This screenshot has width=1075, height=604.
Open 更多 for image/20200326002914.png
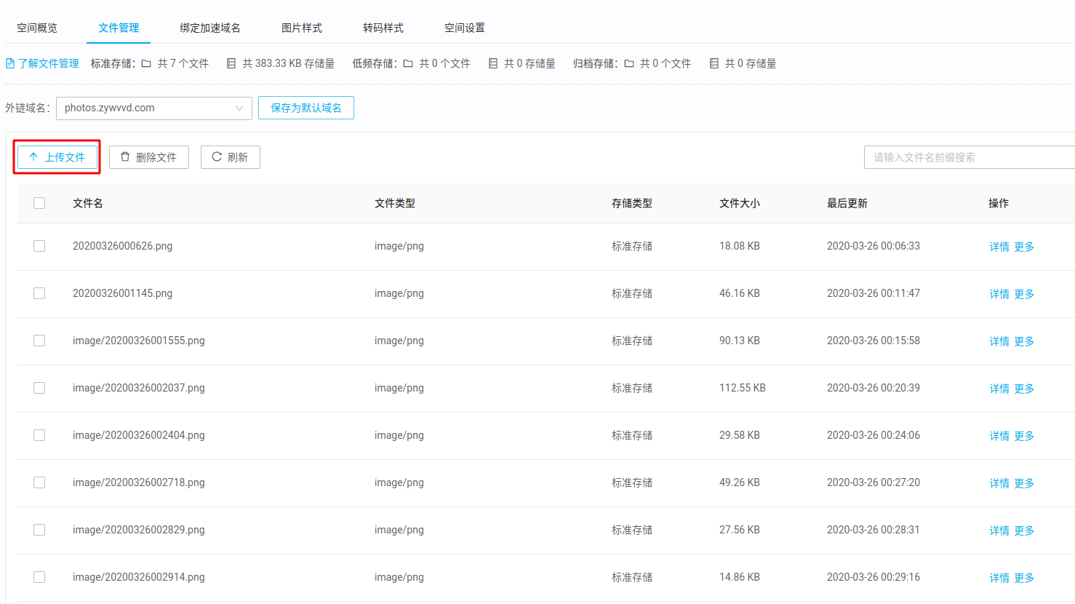point(1024,578)
